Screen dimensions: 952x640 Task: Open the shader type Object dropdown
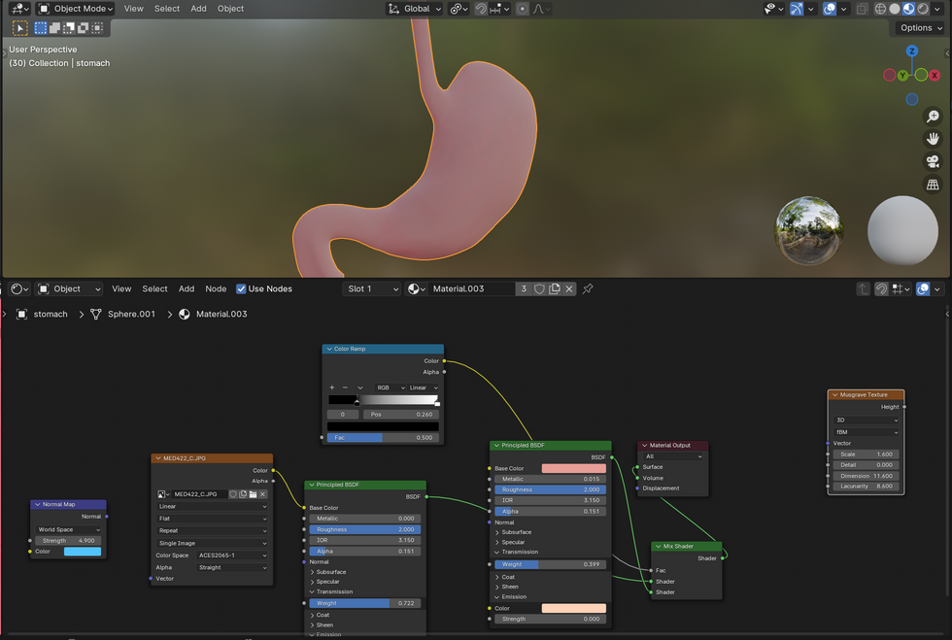coord(69,289)
